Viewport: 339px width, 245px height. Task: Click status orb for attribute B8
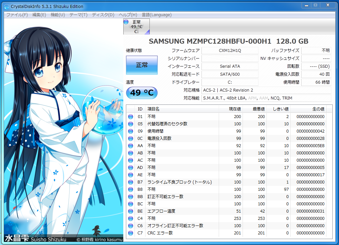[131, 189]
